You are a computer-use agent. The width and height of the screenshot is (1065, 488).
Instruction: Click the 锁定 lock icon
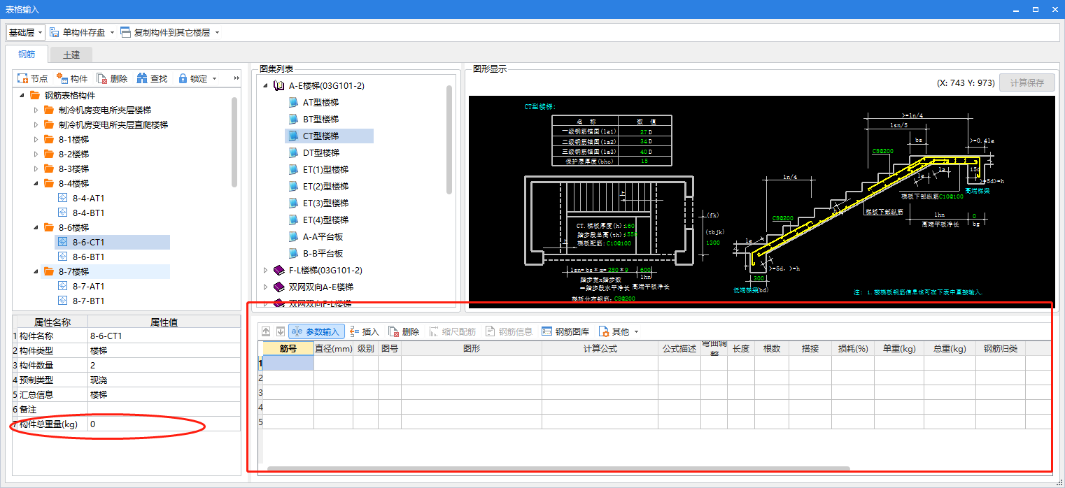point(183,78)
